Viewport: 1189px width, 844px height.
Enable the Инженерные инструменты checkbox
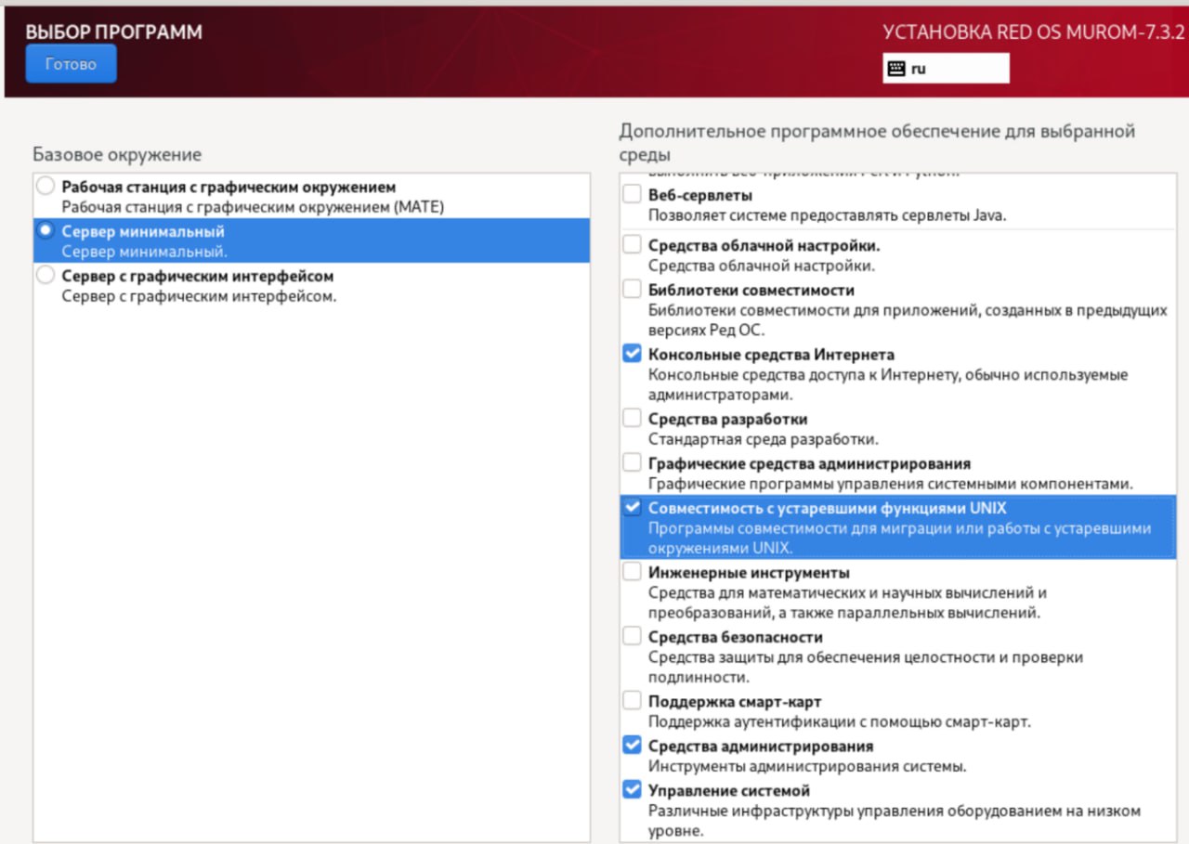pos(632,572)
